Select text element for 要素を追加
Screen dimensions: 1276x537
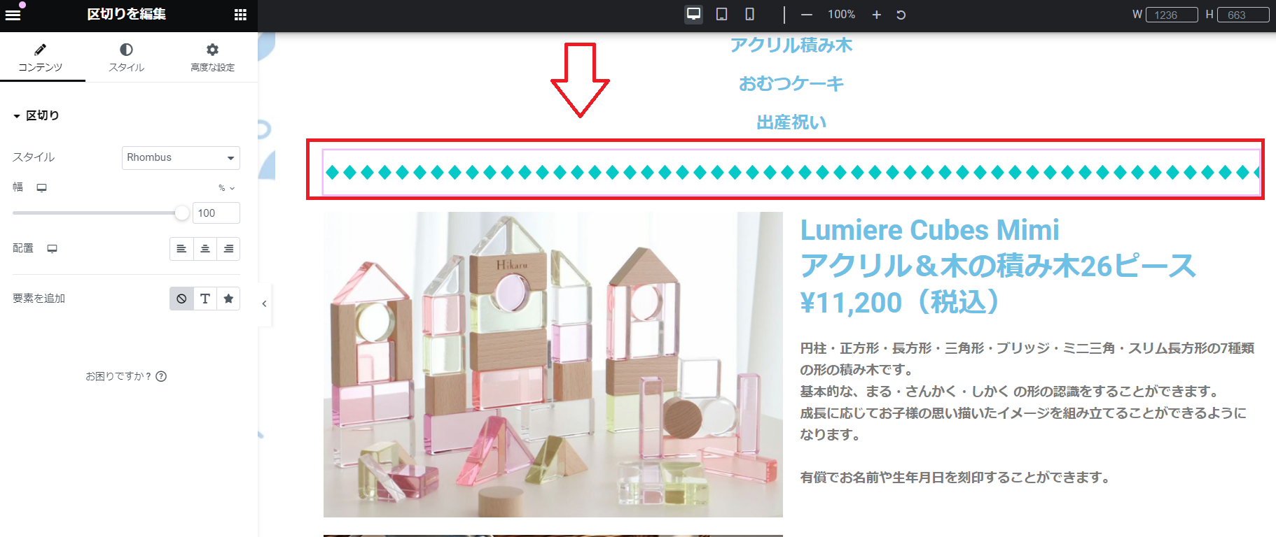click(205, 299)
